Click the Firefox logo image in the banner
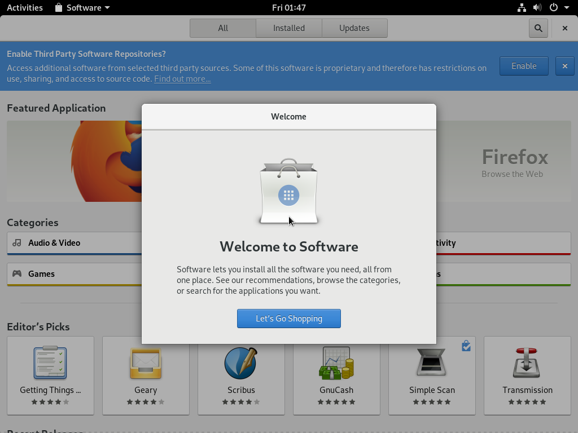The width and height of the screenshot is (578, 433). [106, 161]
